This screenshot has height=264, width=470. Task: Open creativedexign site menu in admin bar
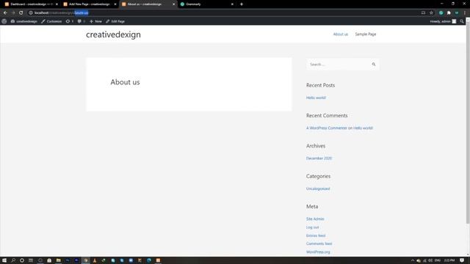(24, 21)
